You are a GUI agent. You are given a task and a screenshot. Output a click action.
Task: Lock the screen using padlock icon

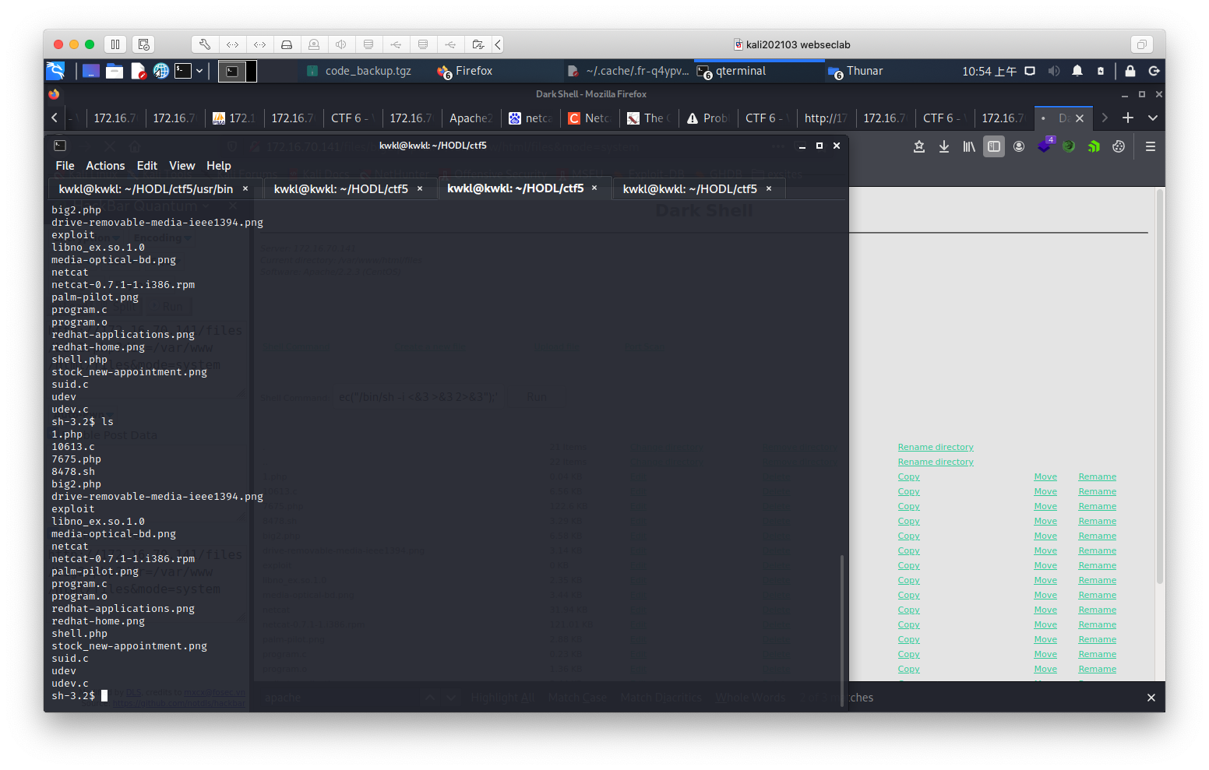click(x=1130, y=71)
